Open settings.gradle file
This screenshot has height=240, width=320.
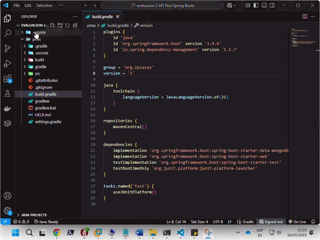tap(48, 122)
